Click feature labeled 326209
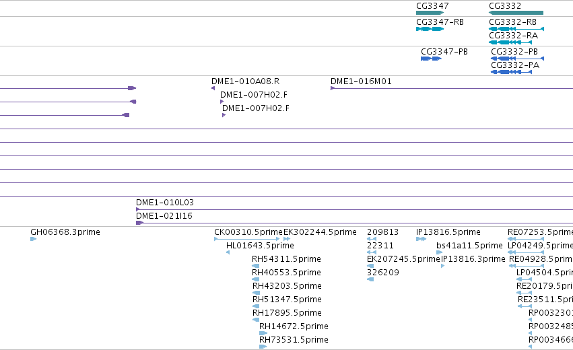The height and width of the screenshot is (350, 573). point(383,273)
